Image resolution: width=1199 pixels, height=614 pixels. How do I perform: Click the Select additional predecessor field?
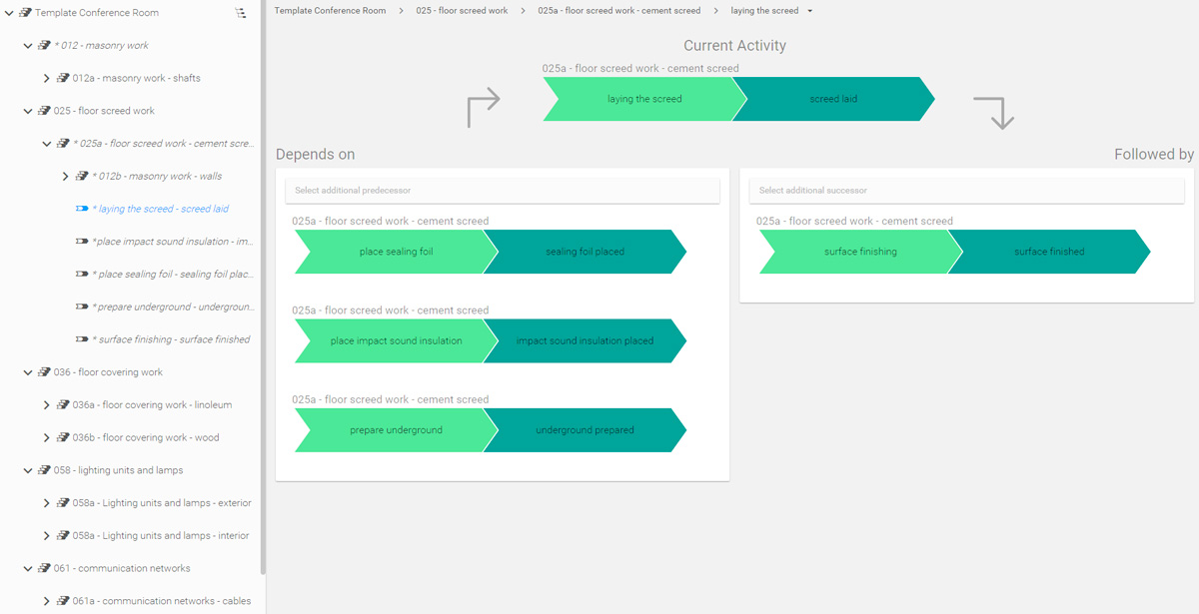pyautogui.click(x=503, y=191)
